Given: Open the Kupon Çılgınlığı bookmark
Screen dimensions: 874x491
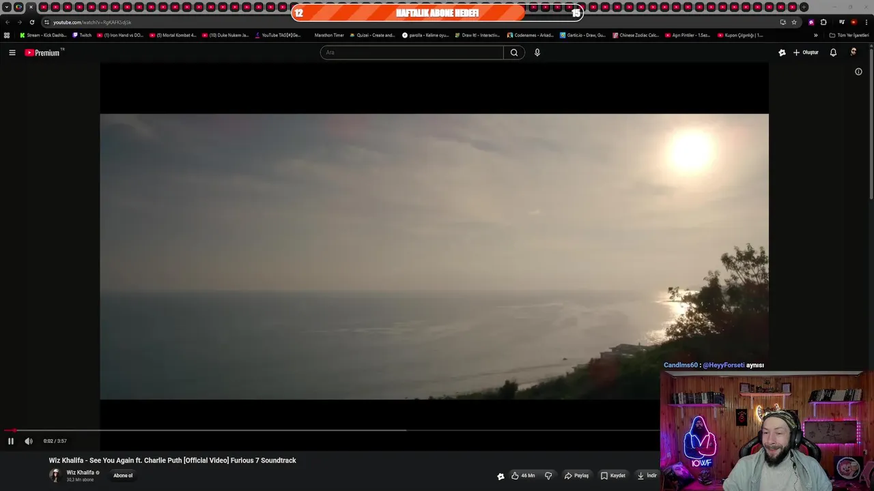Looking at the screenshot, I should point(740,35).
